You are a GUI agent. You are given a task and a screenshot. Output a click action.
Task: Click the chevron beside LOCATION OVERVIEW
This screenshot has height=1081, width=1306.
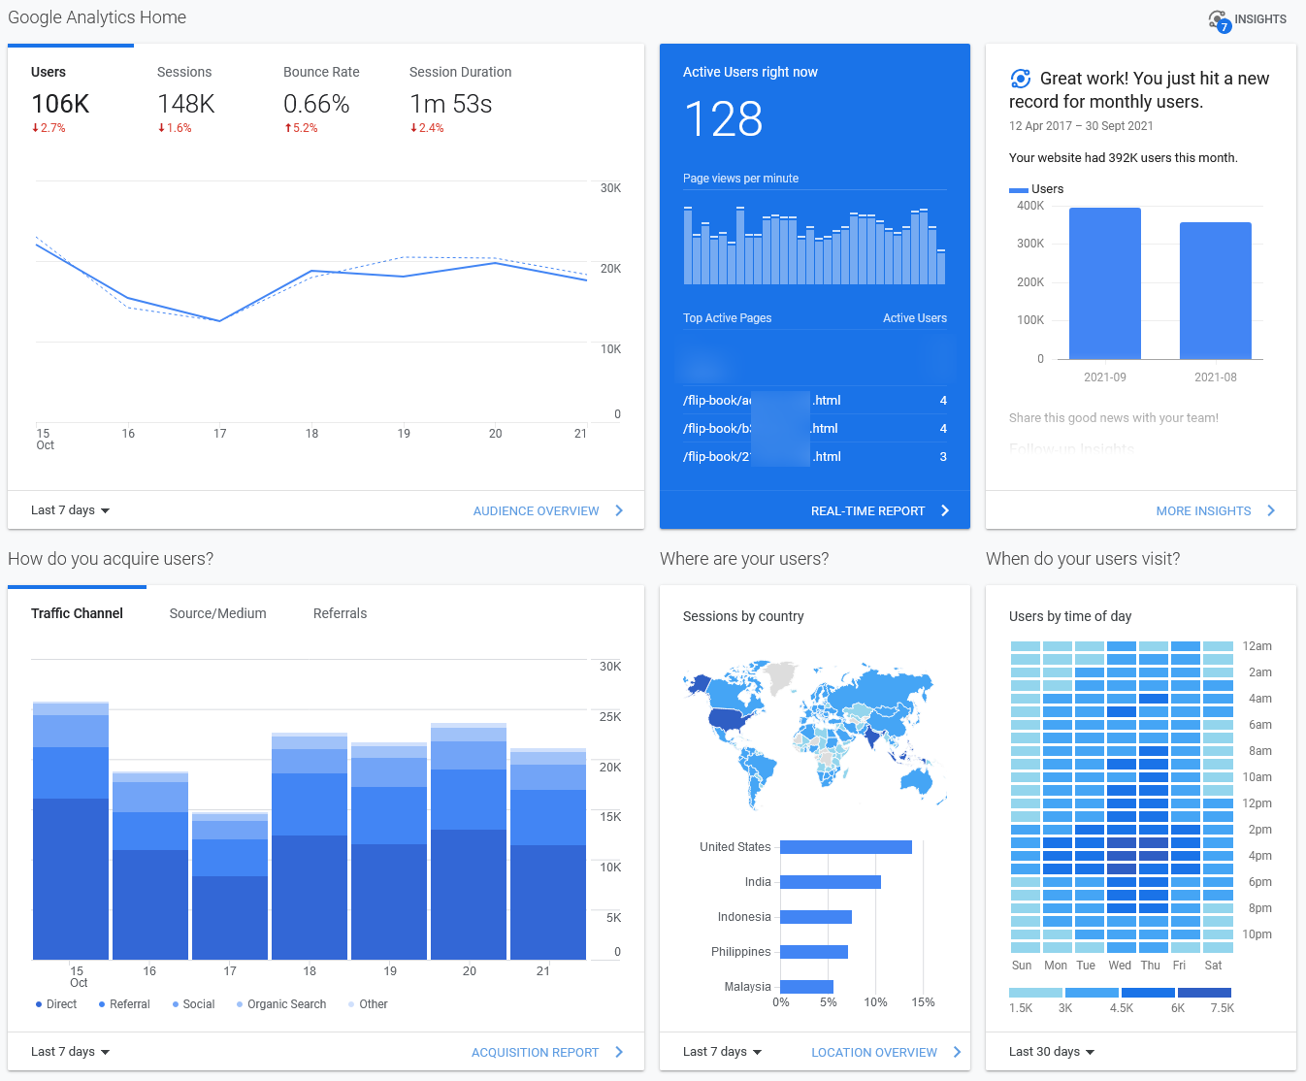coord(958,1051)
